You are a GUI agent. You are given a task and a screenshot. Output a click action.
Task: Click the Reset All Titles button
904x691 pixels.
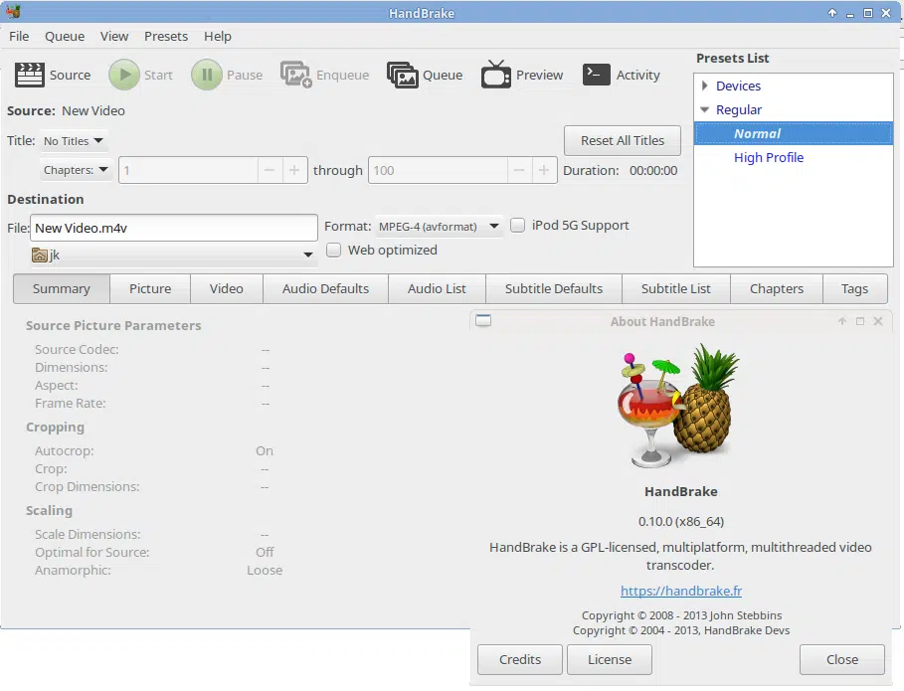tap(623, 141)
